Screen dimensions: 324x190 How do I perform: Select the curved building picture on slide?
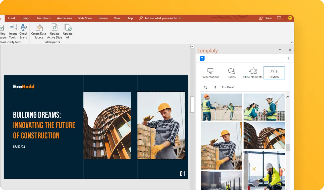(107, 125)
